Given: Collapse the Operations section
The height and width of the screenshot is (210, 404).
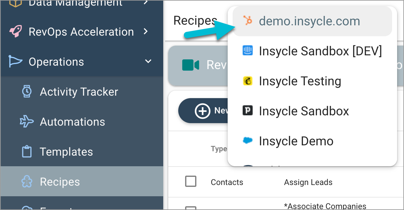Looking at the screenshot, I should pyautogui.click(x=148, y=61).
